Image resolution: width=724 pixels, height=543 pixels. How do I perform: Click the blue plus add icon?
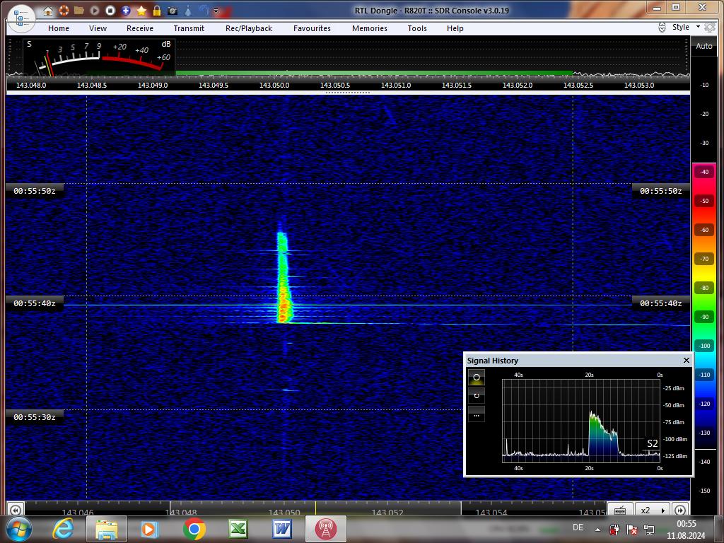[x=126, y=10]
